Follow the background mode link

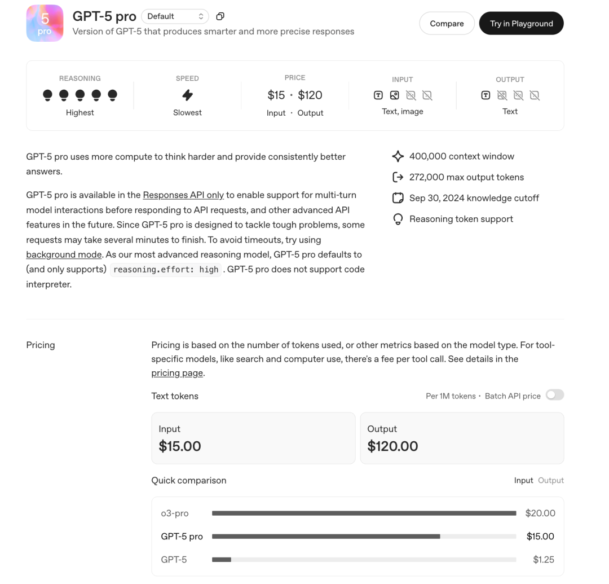[x=64, y=254]
